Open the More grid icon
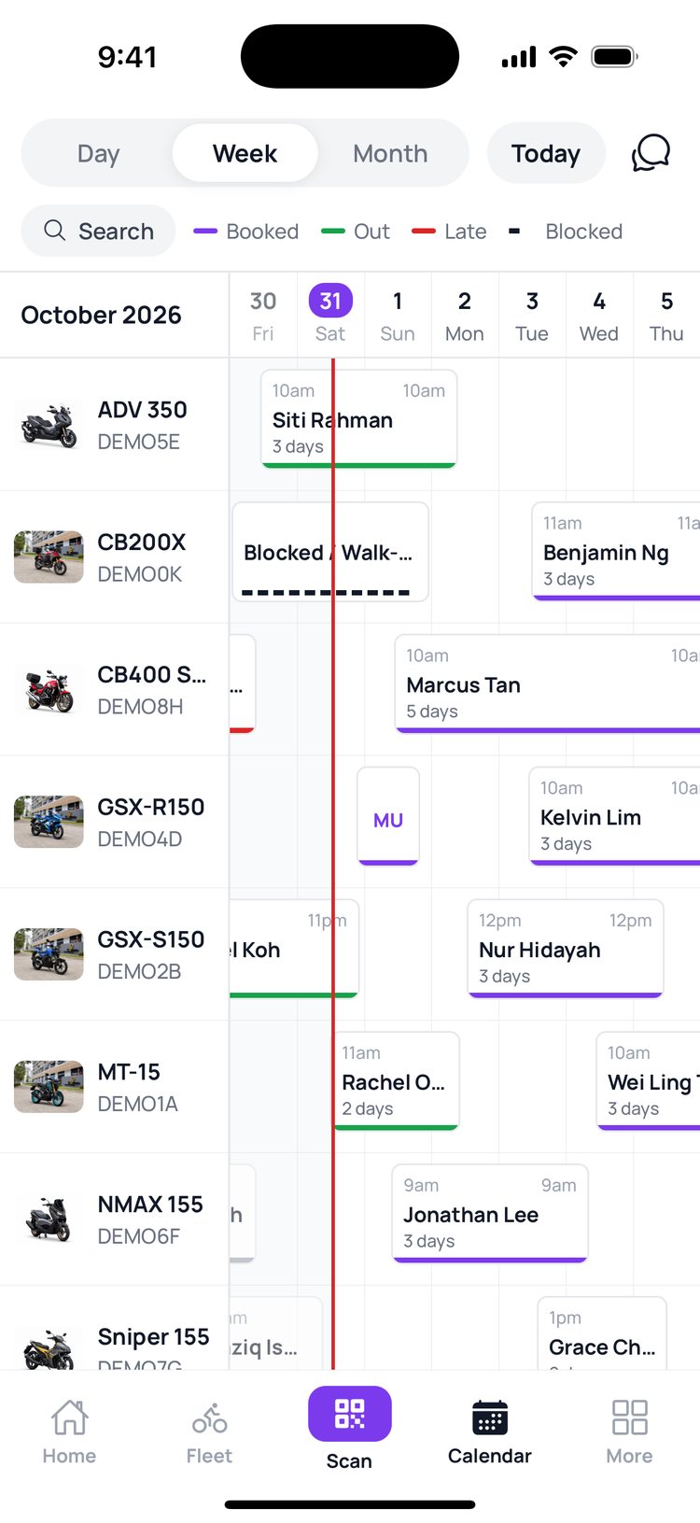 coord(629,1417)
